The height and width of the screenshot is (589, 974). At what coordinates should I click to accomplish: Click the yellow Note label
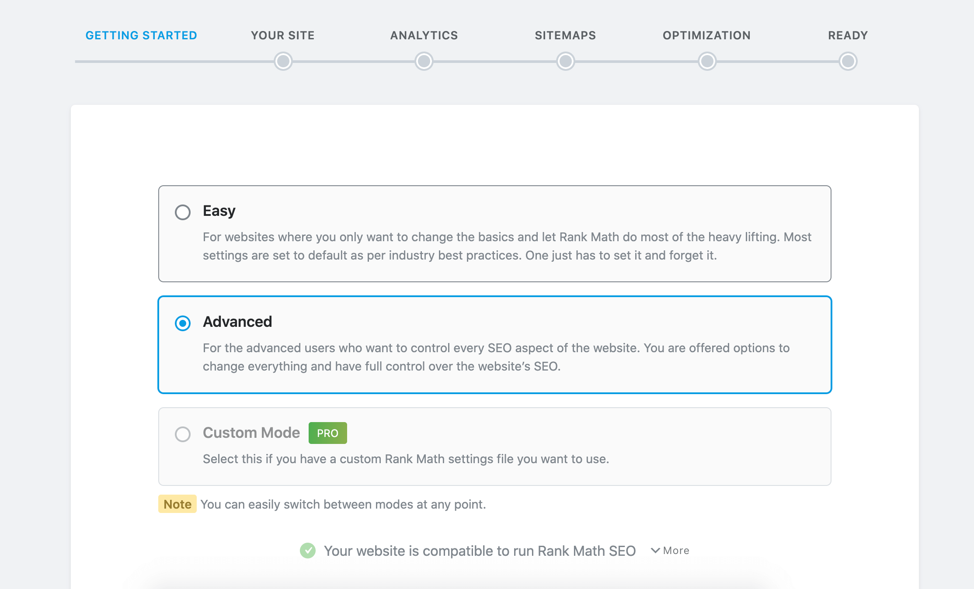[x=177, y=504]
